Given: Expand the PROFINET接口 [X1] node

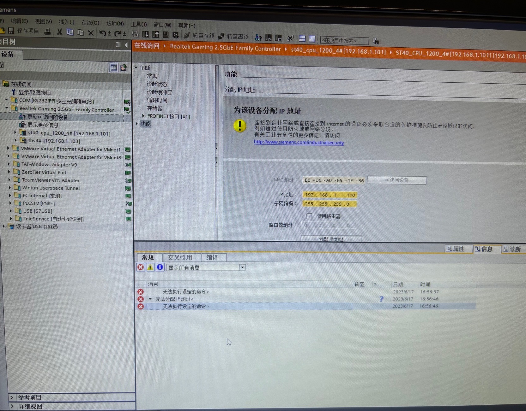Looking at the screenshot, I should point(143,116).
